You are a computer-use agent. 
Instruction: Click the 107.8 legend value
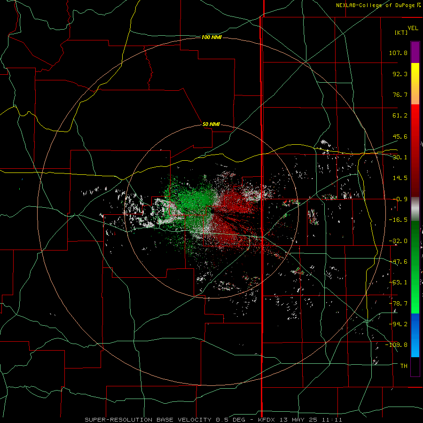coord(398,53)
